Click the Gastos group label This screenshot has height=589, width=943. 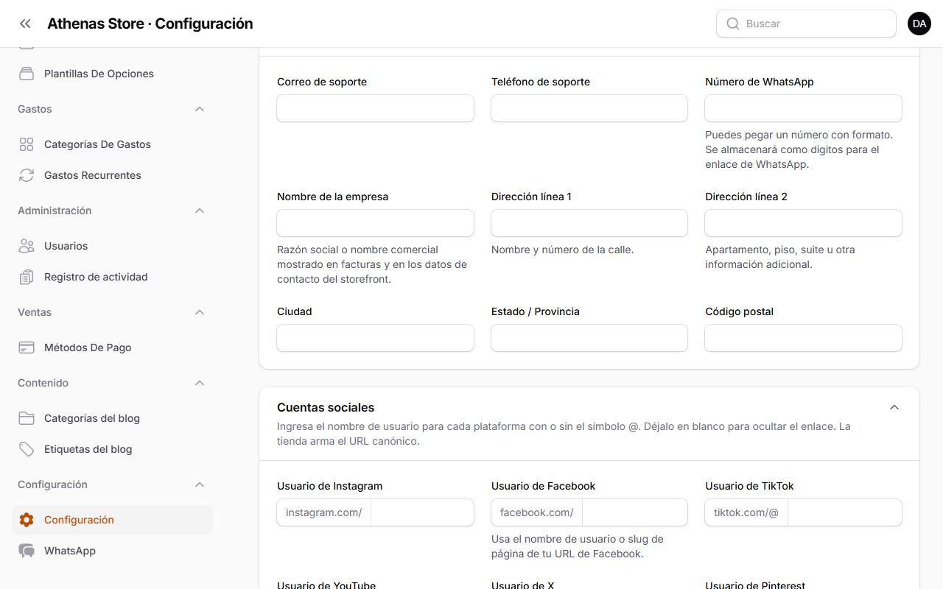(x=35, y=109)
